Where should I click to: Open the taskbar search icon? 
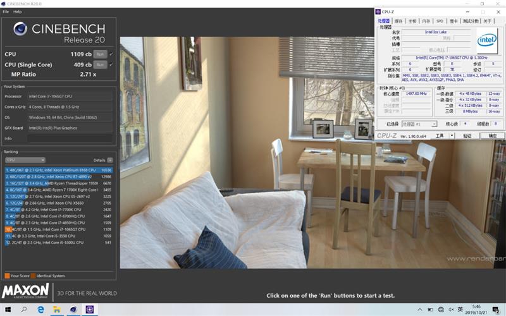(24, 309)
